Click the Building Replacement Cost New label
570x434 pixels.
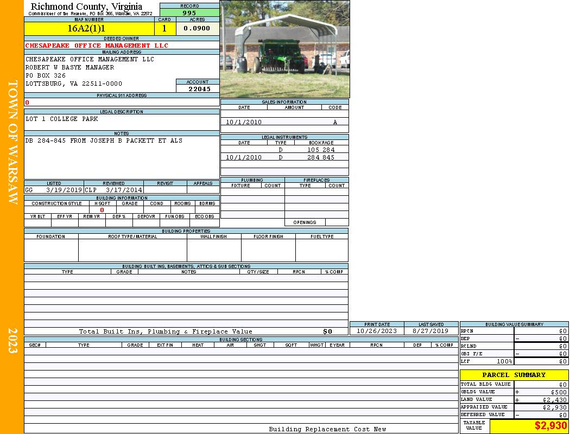click(x=327, y=429)
